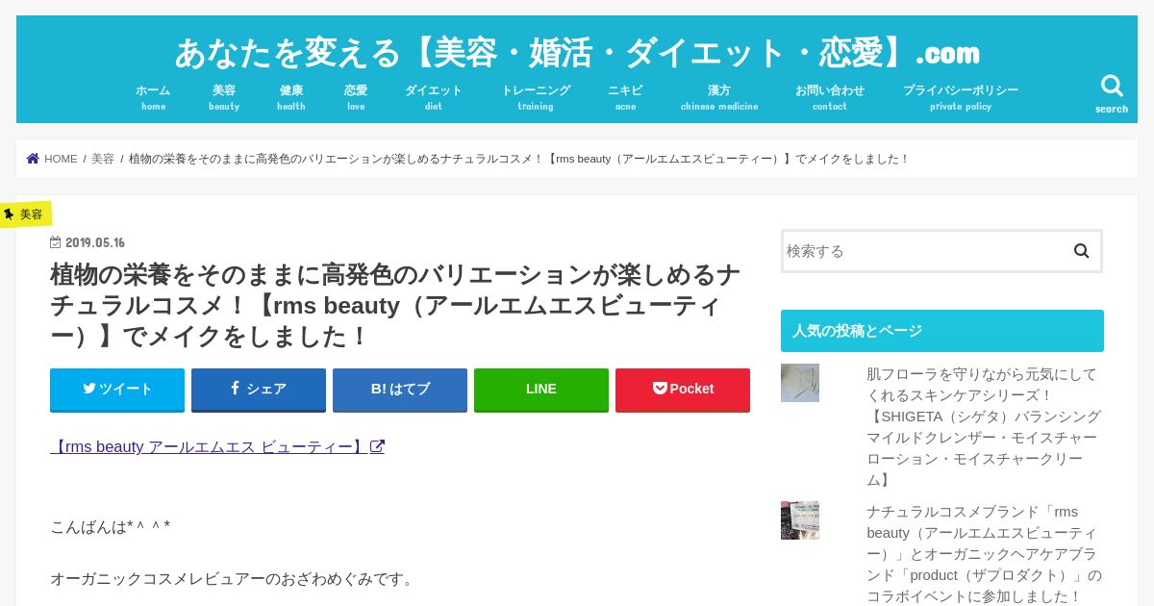Screen dimensions: 1154x606
Task: Click the line オーガニックコスメレビュアーのおざわめぐみです。
Action: 233,579
